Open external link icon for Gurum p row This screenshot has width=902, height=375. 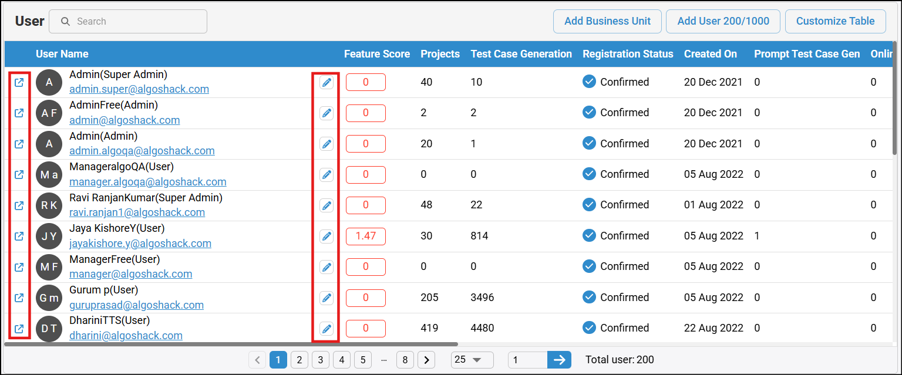19,298
